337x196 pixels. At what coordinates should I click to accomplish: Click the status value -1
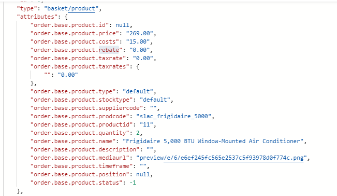coord(133,183)
